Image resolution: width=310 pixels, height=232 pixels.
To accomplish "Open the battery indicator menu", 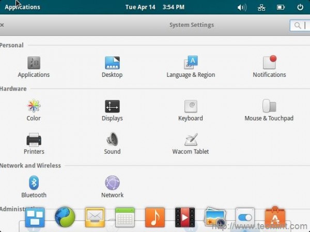I will tap(281, 8).
